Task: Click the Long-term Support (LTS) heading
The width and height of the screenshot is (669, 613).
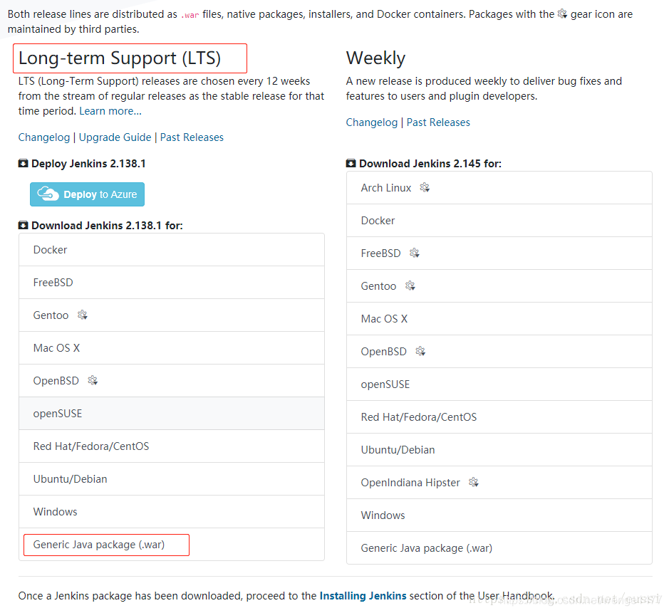Action: click(120, 58)
